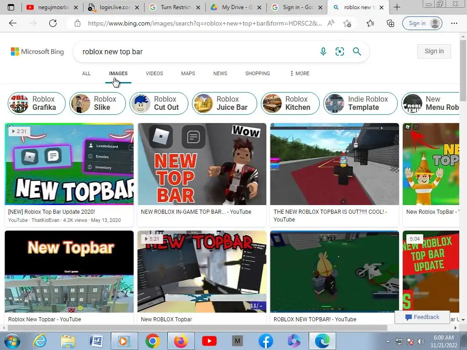
Task: Close the YouTube negujmosrbs tab
Action: [76, 7]
